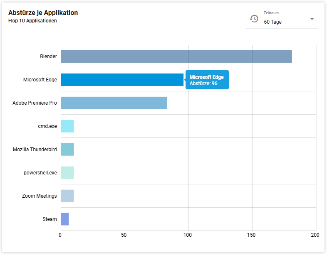
Task: Click the history clock icon beside Zeitraum
Action: click(254, 19)
